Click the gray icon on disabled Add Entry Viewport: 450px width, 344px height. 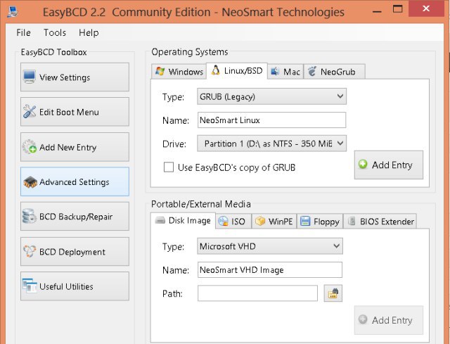(x=363, y=319)
